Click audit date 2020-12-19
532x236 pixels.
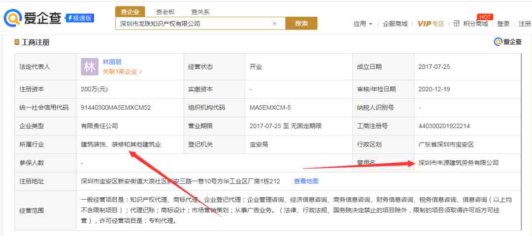pos(434,89)
